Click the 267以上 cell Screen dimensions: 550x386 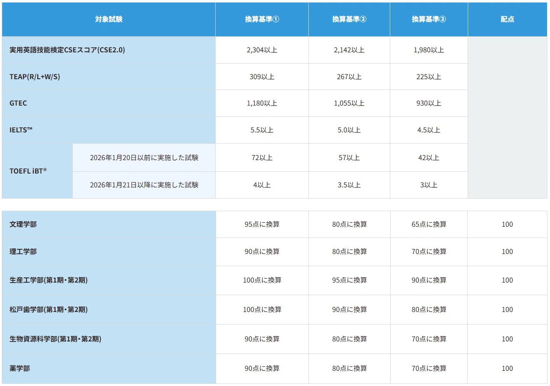[x=349, y=77]
